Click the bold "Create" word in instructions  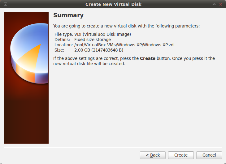click(147, 58)
